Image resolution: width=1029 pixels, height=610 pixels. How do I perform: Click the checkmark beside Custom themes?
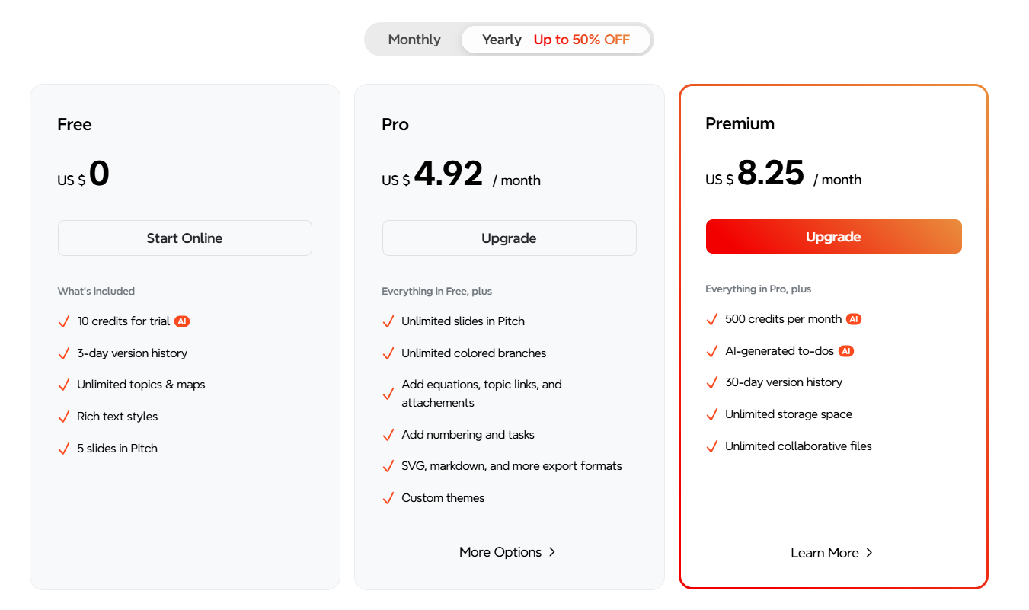(388, 498)
